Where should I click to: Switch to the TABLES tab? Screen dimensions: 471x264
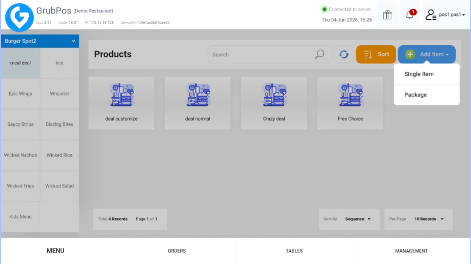(294, 251)
